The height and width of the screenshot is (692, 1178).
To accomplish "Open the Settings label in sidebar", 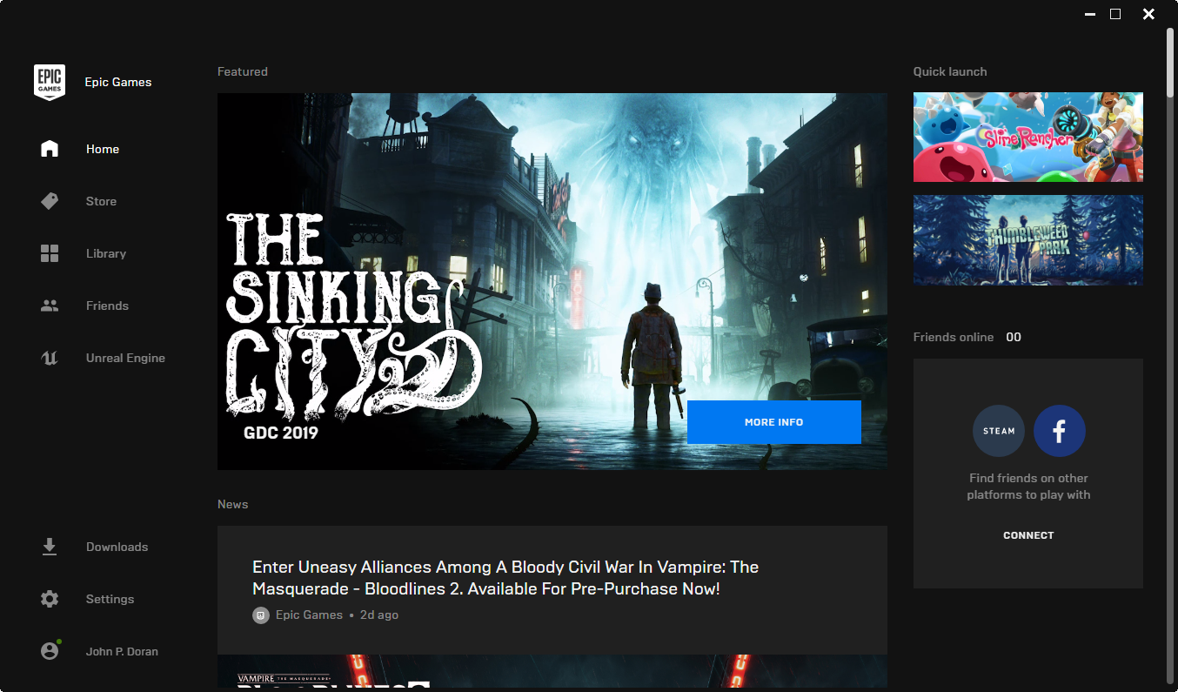I will (110, 599).
